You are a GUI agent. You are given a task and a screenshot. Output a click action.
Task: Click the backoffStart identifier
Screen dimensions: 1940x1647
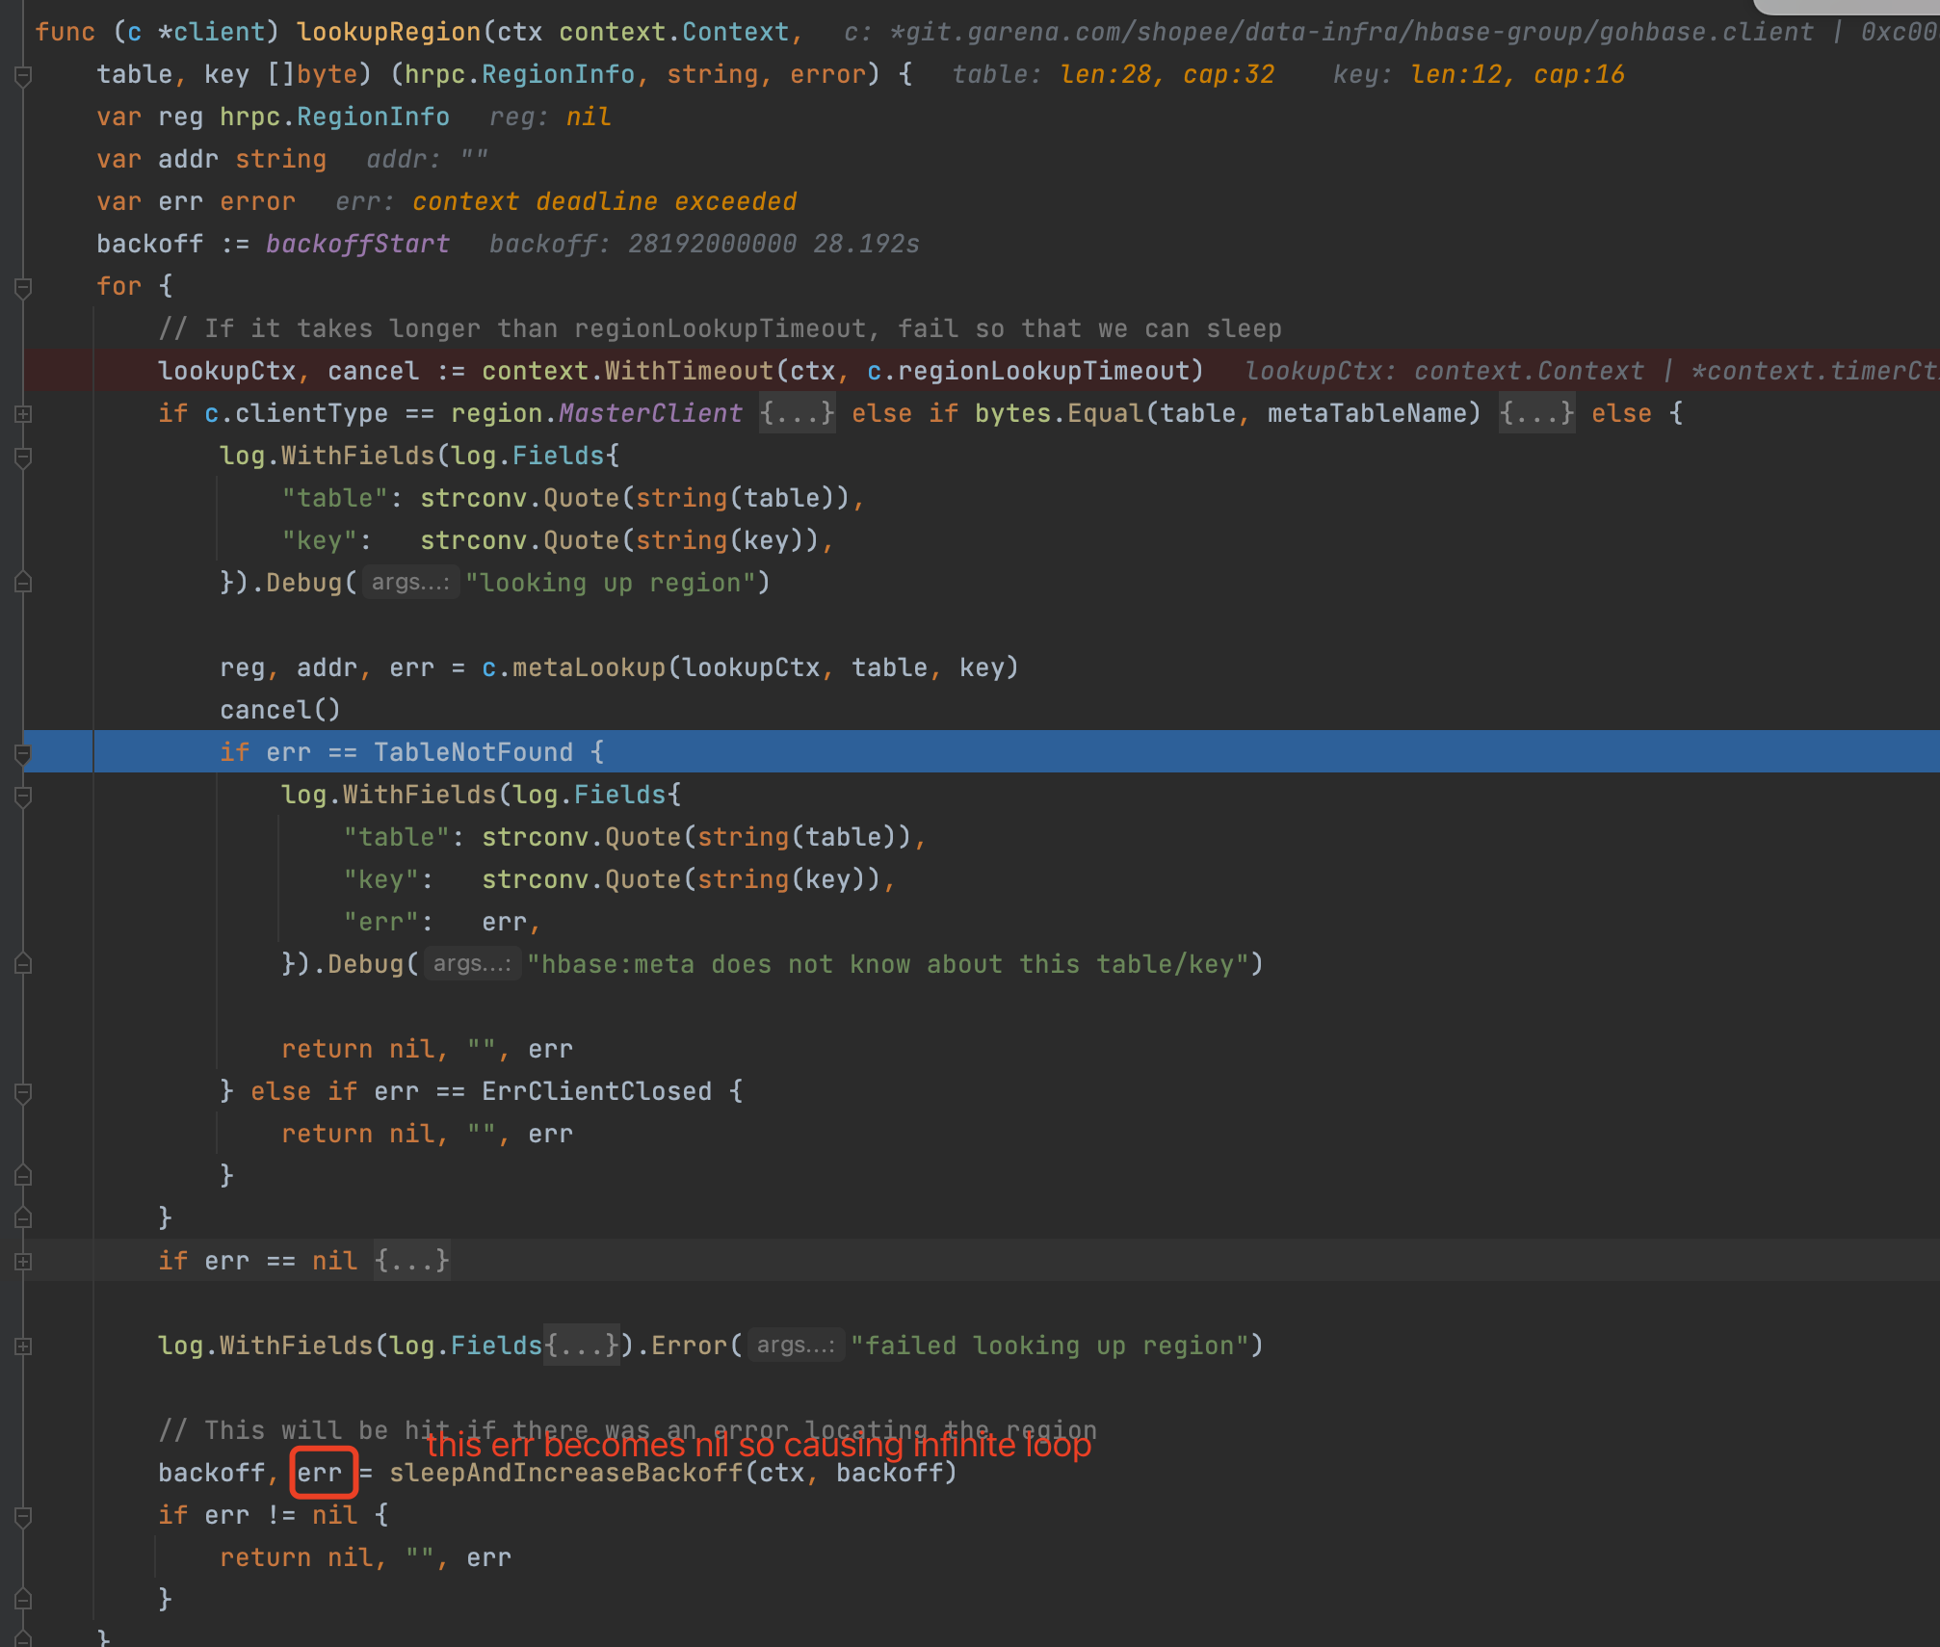(357, 245)
